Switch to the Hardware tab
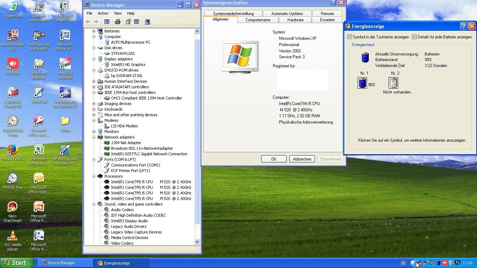The width and height of the screenshot is (477, 268). pos(295,20)
